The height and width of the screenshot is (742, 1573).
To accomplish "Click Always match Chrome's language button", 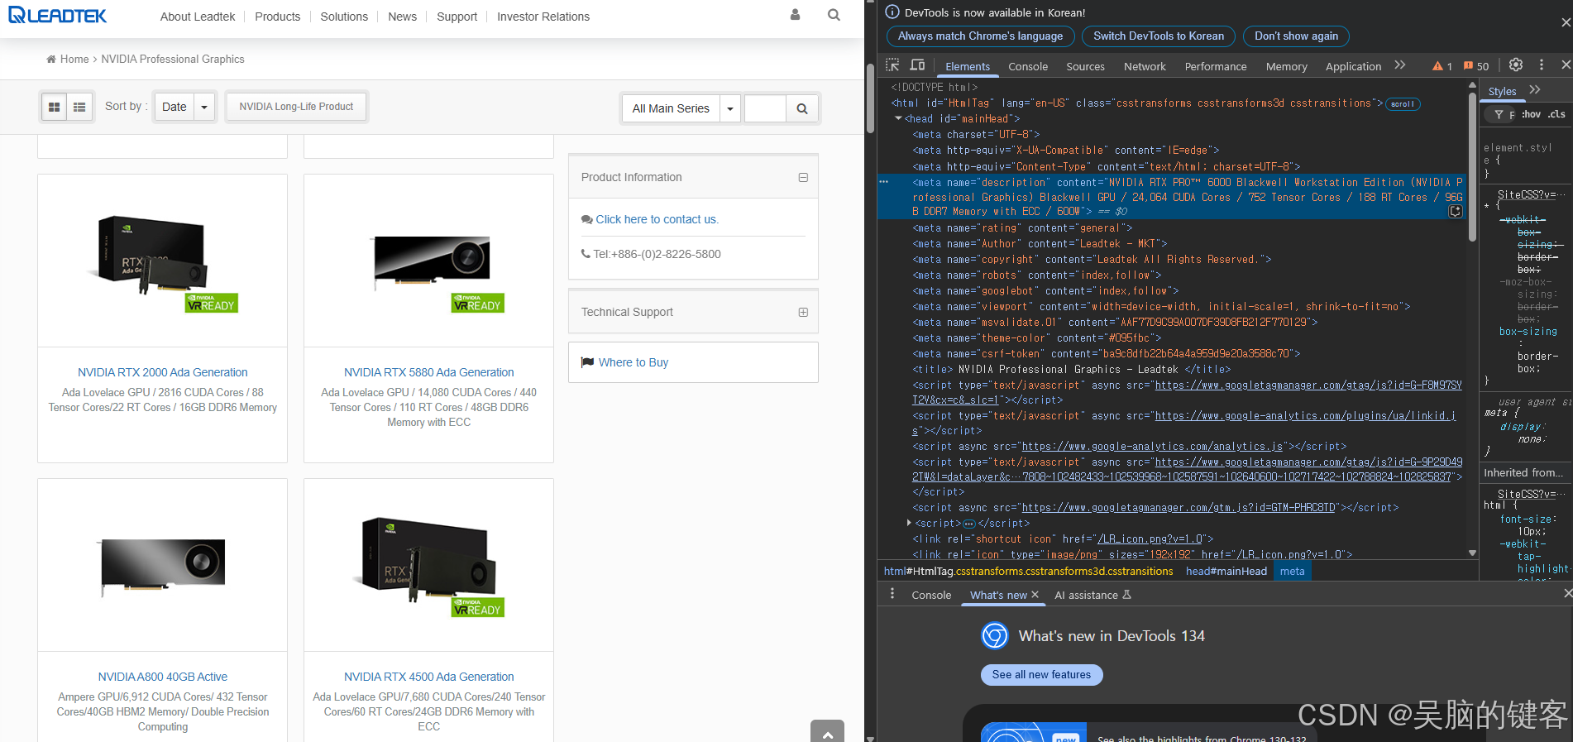I will [980, 36].
